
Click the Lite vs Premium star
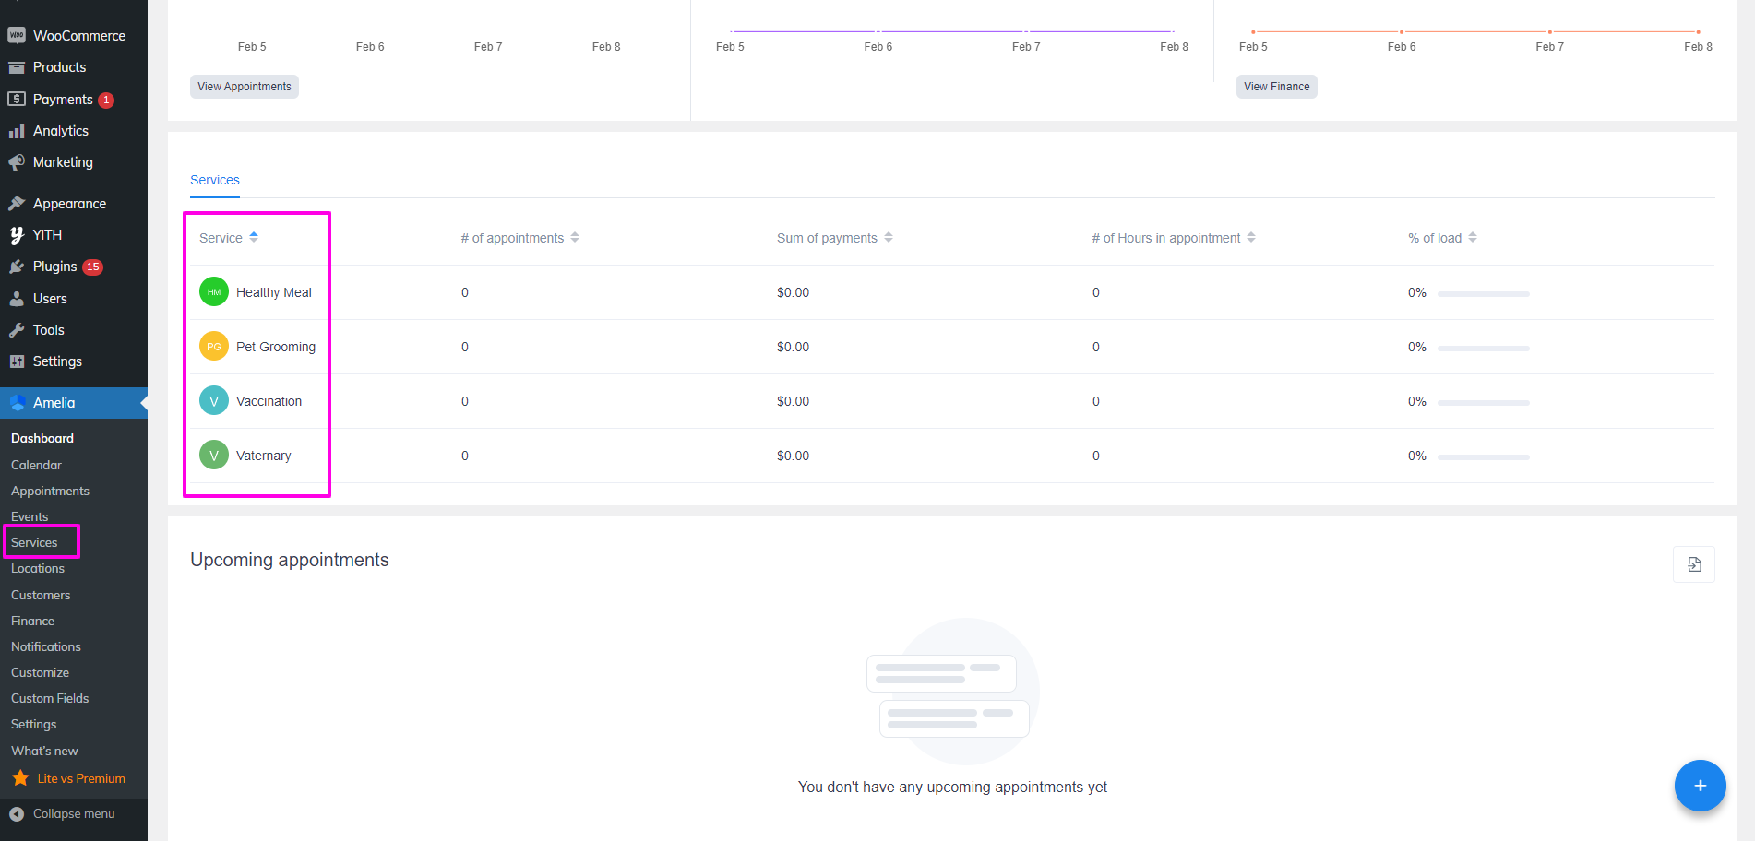pos(20,778)
